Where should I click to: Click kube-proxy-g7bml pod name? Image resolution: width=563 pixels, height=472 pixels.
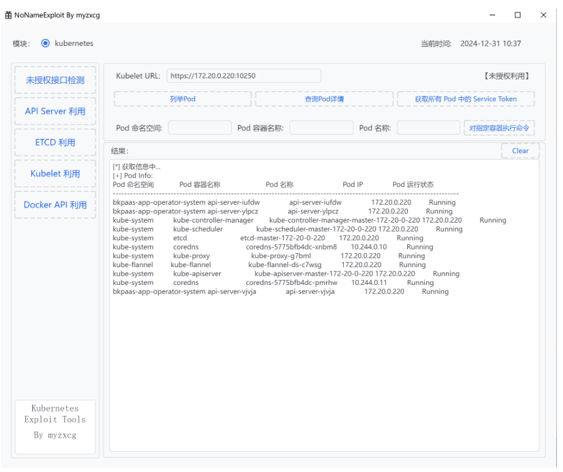tap(281, 256)
